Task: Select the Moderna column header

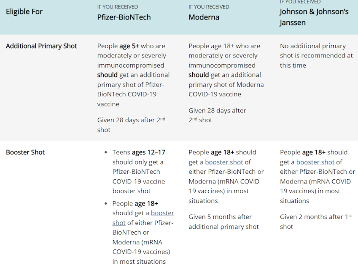Action: [204, 17]
